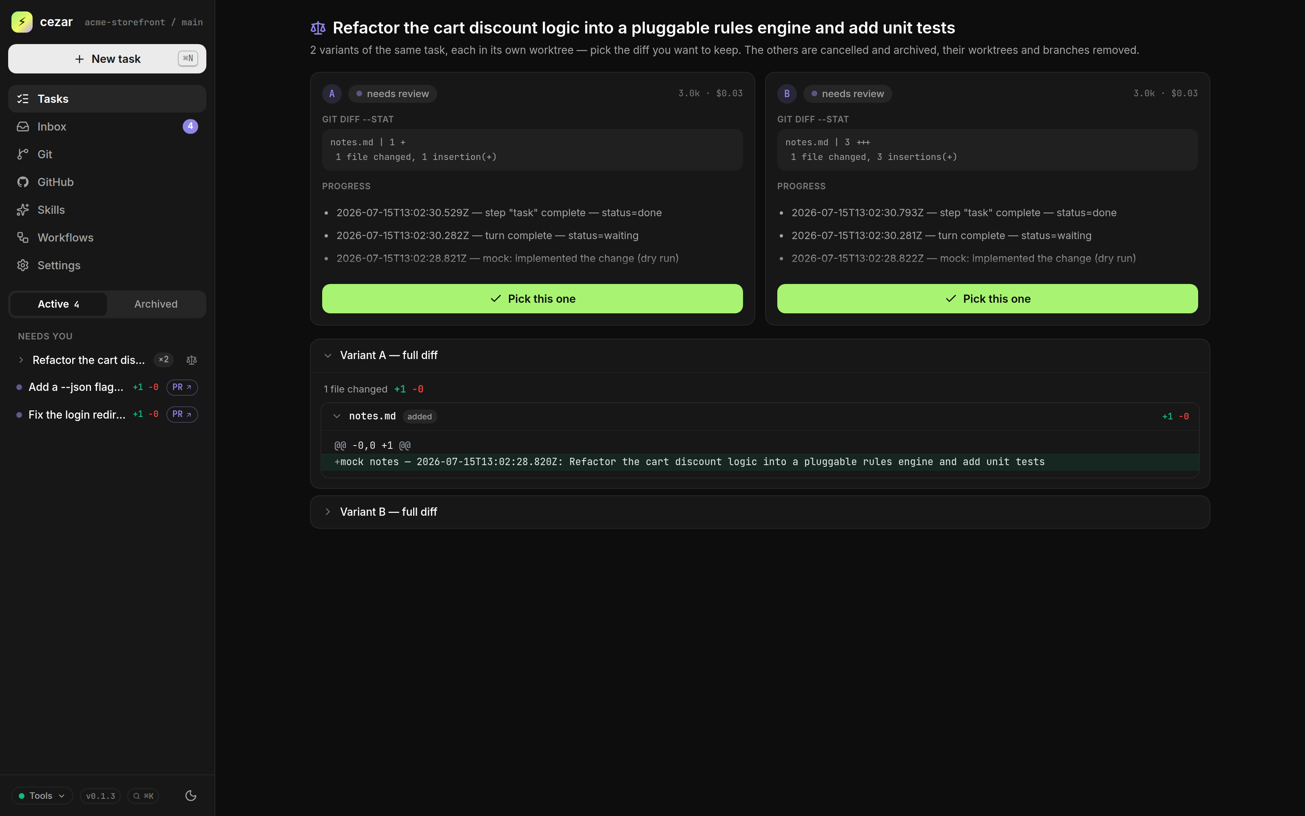The height and width of the screenshot is (816, 1305).
Task: Click variant B needs review status
Action: point(848,94)
